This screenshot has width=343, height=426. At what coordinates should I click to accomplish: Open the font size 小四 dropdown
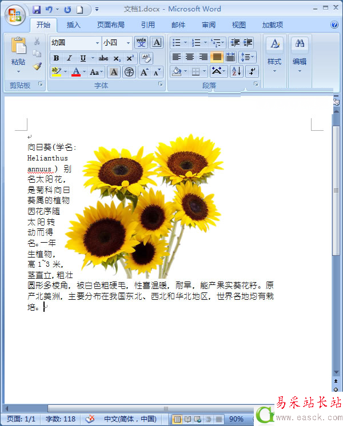(x=128, y=43)
